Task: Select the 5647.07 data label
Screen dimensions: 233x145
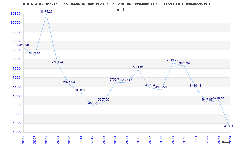Action: (x=207, y=99)
